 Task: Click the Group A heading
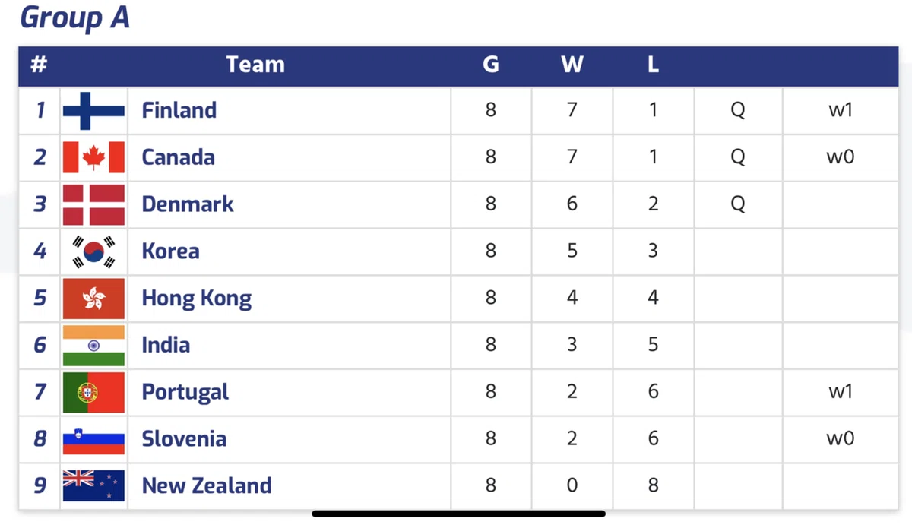pyautogui.click(x=74, y=18)
